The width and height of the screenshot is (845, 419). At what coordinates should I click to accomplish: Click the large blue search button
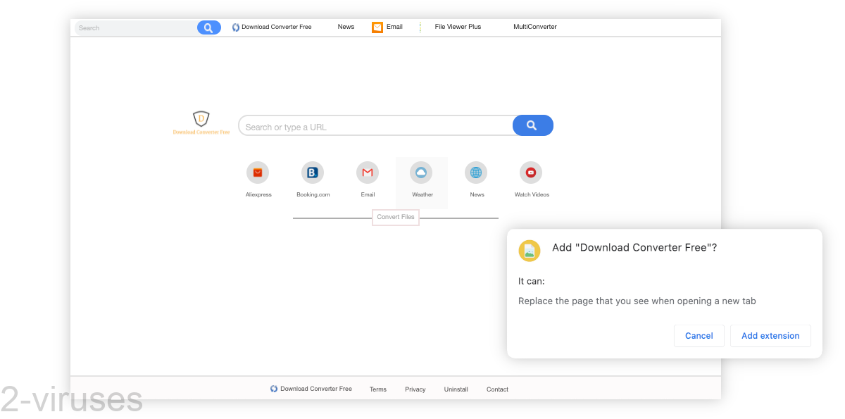click(532, 125)
